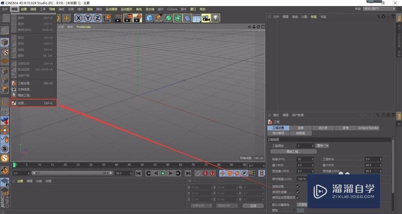Image resolution: width=402 pixels, height=214 pixels.
Task: Click the Camera object icon
Action: coord(206,18)
